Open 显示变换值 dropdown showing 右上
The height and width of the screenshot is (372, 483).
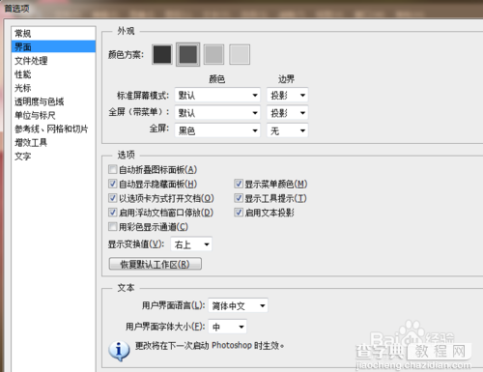click(191, 244)
